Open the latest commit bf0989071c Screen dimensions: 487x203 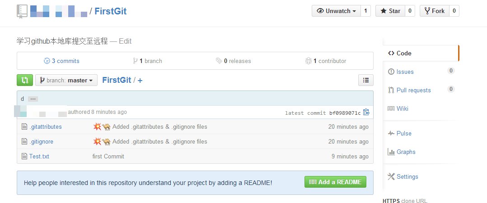tap(345, 113)
